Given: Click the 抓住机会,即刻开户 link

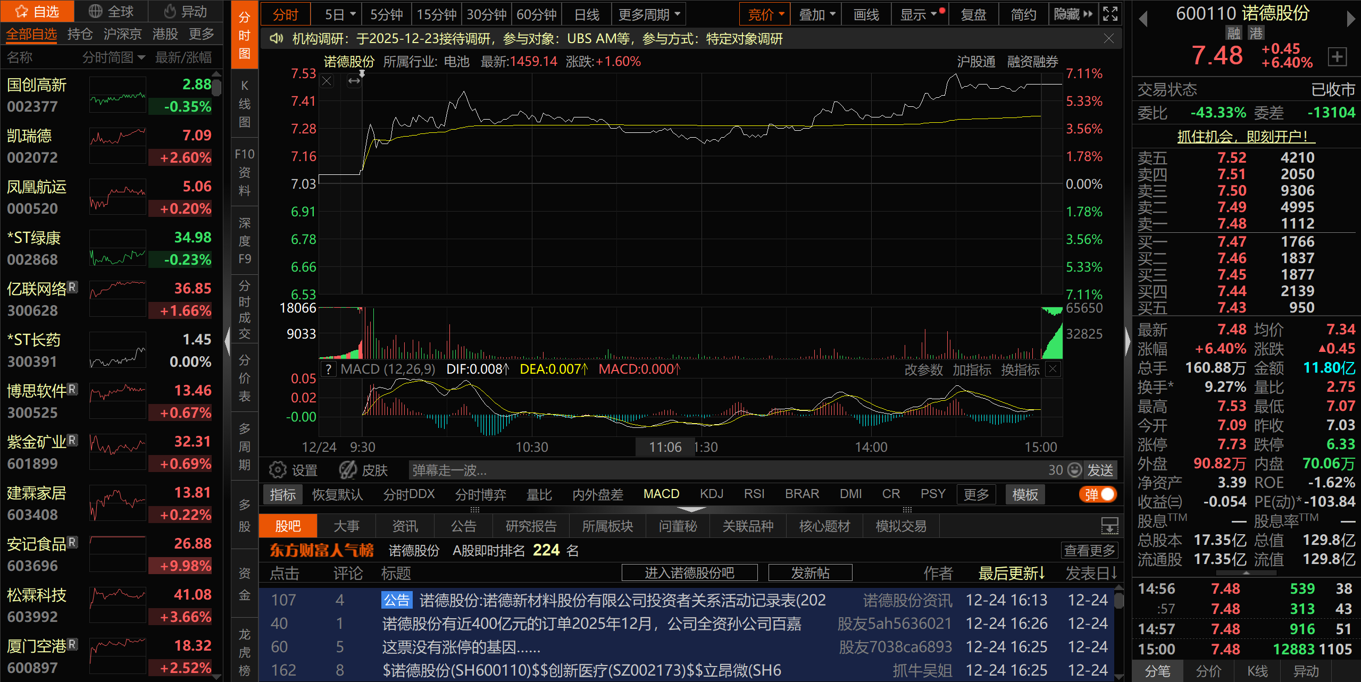Looking at the screenshot, I should click(x=1246, y=137).
